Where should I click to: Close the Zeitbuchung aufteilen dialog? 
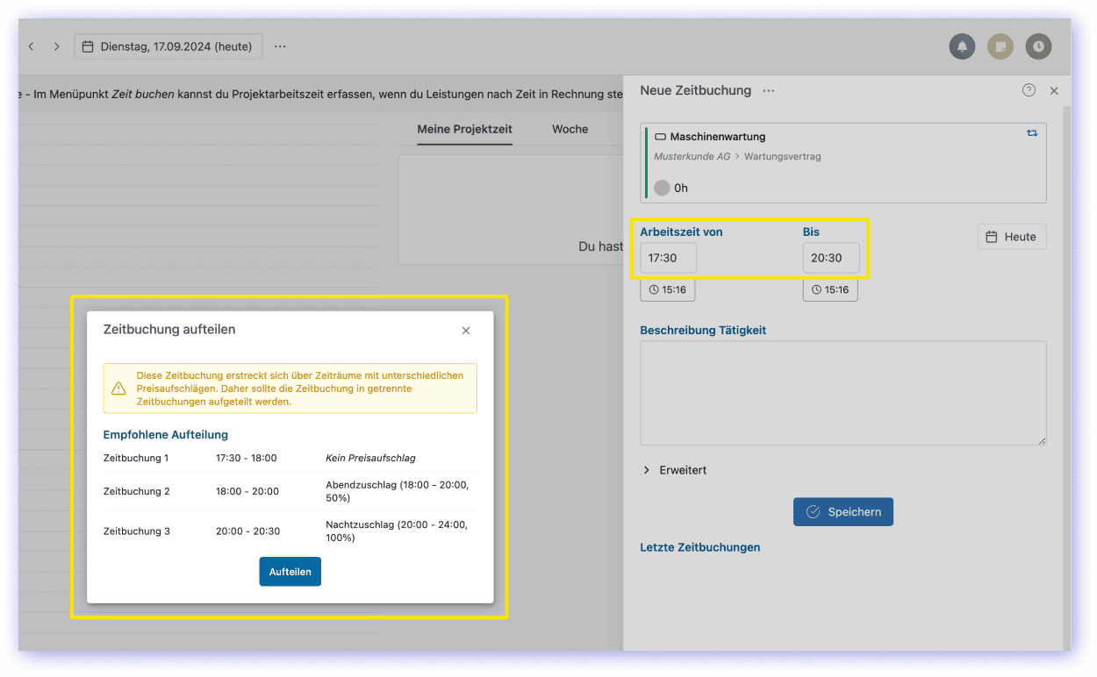[x=466, y=331]
